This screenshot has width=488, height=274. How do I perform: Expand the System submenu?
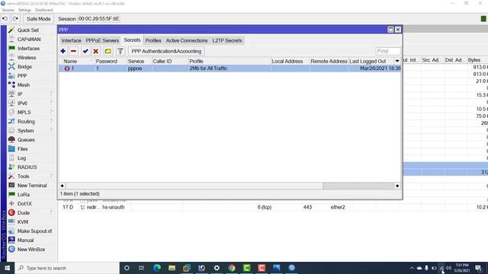click(x=52, y=130)
